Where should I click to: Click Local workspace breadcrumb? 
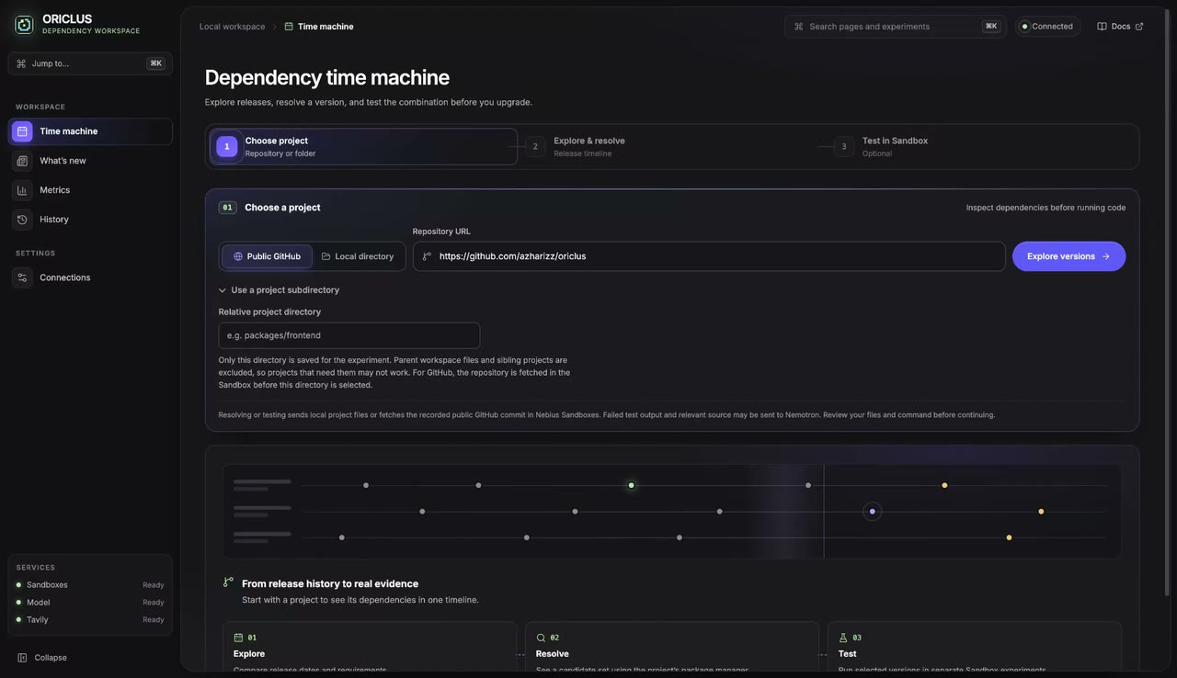(x=232, y=27)
